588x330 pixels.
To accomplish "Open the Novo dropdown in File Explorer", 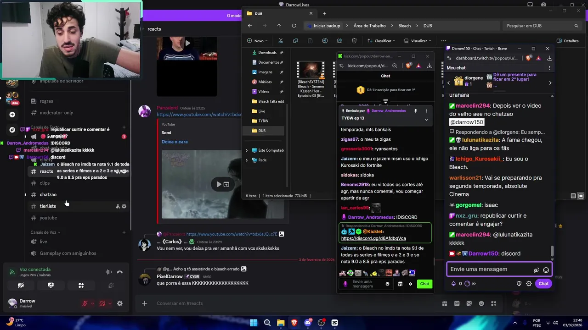I will (258, 41).
